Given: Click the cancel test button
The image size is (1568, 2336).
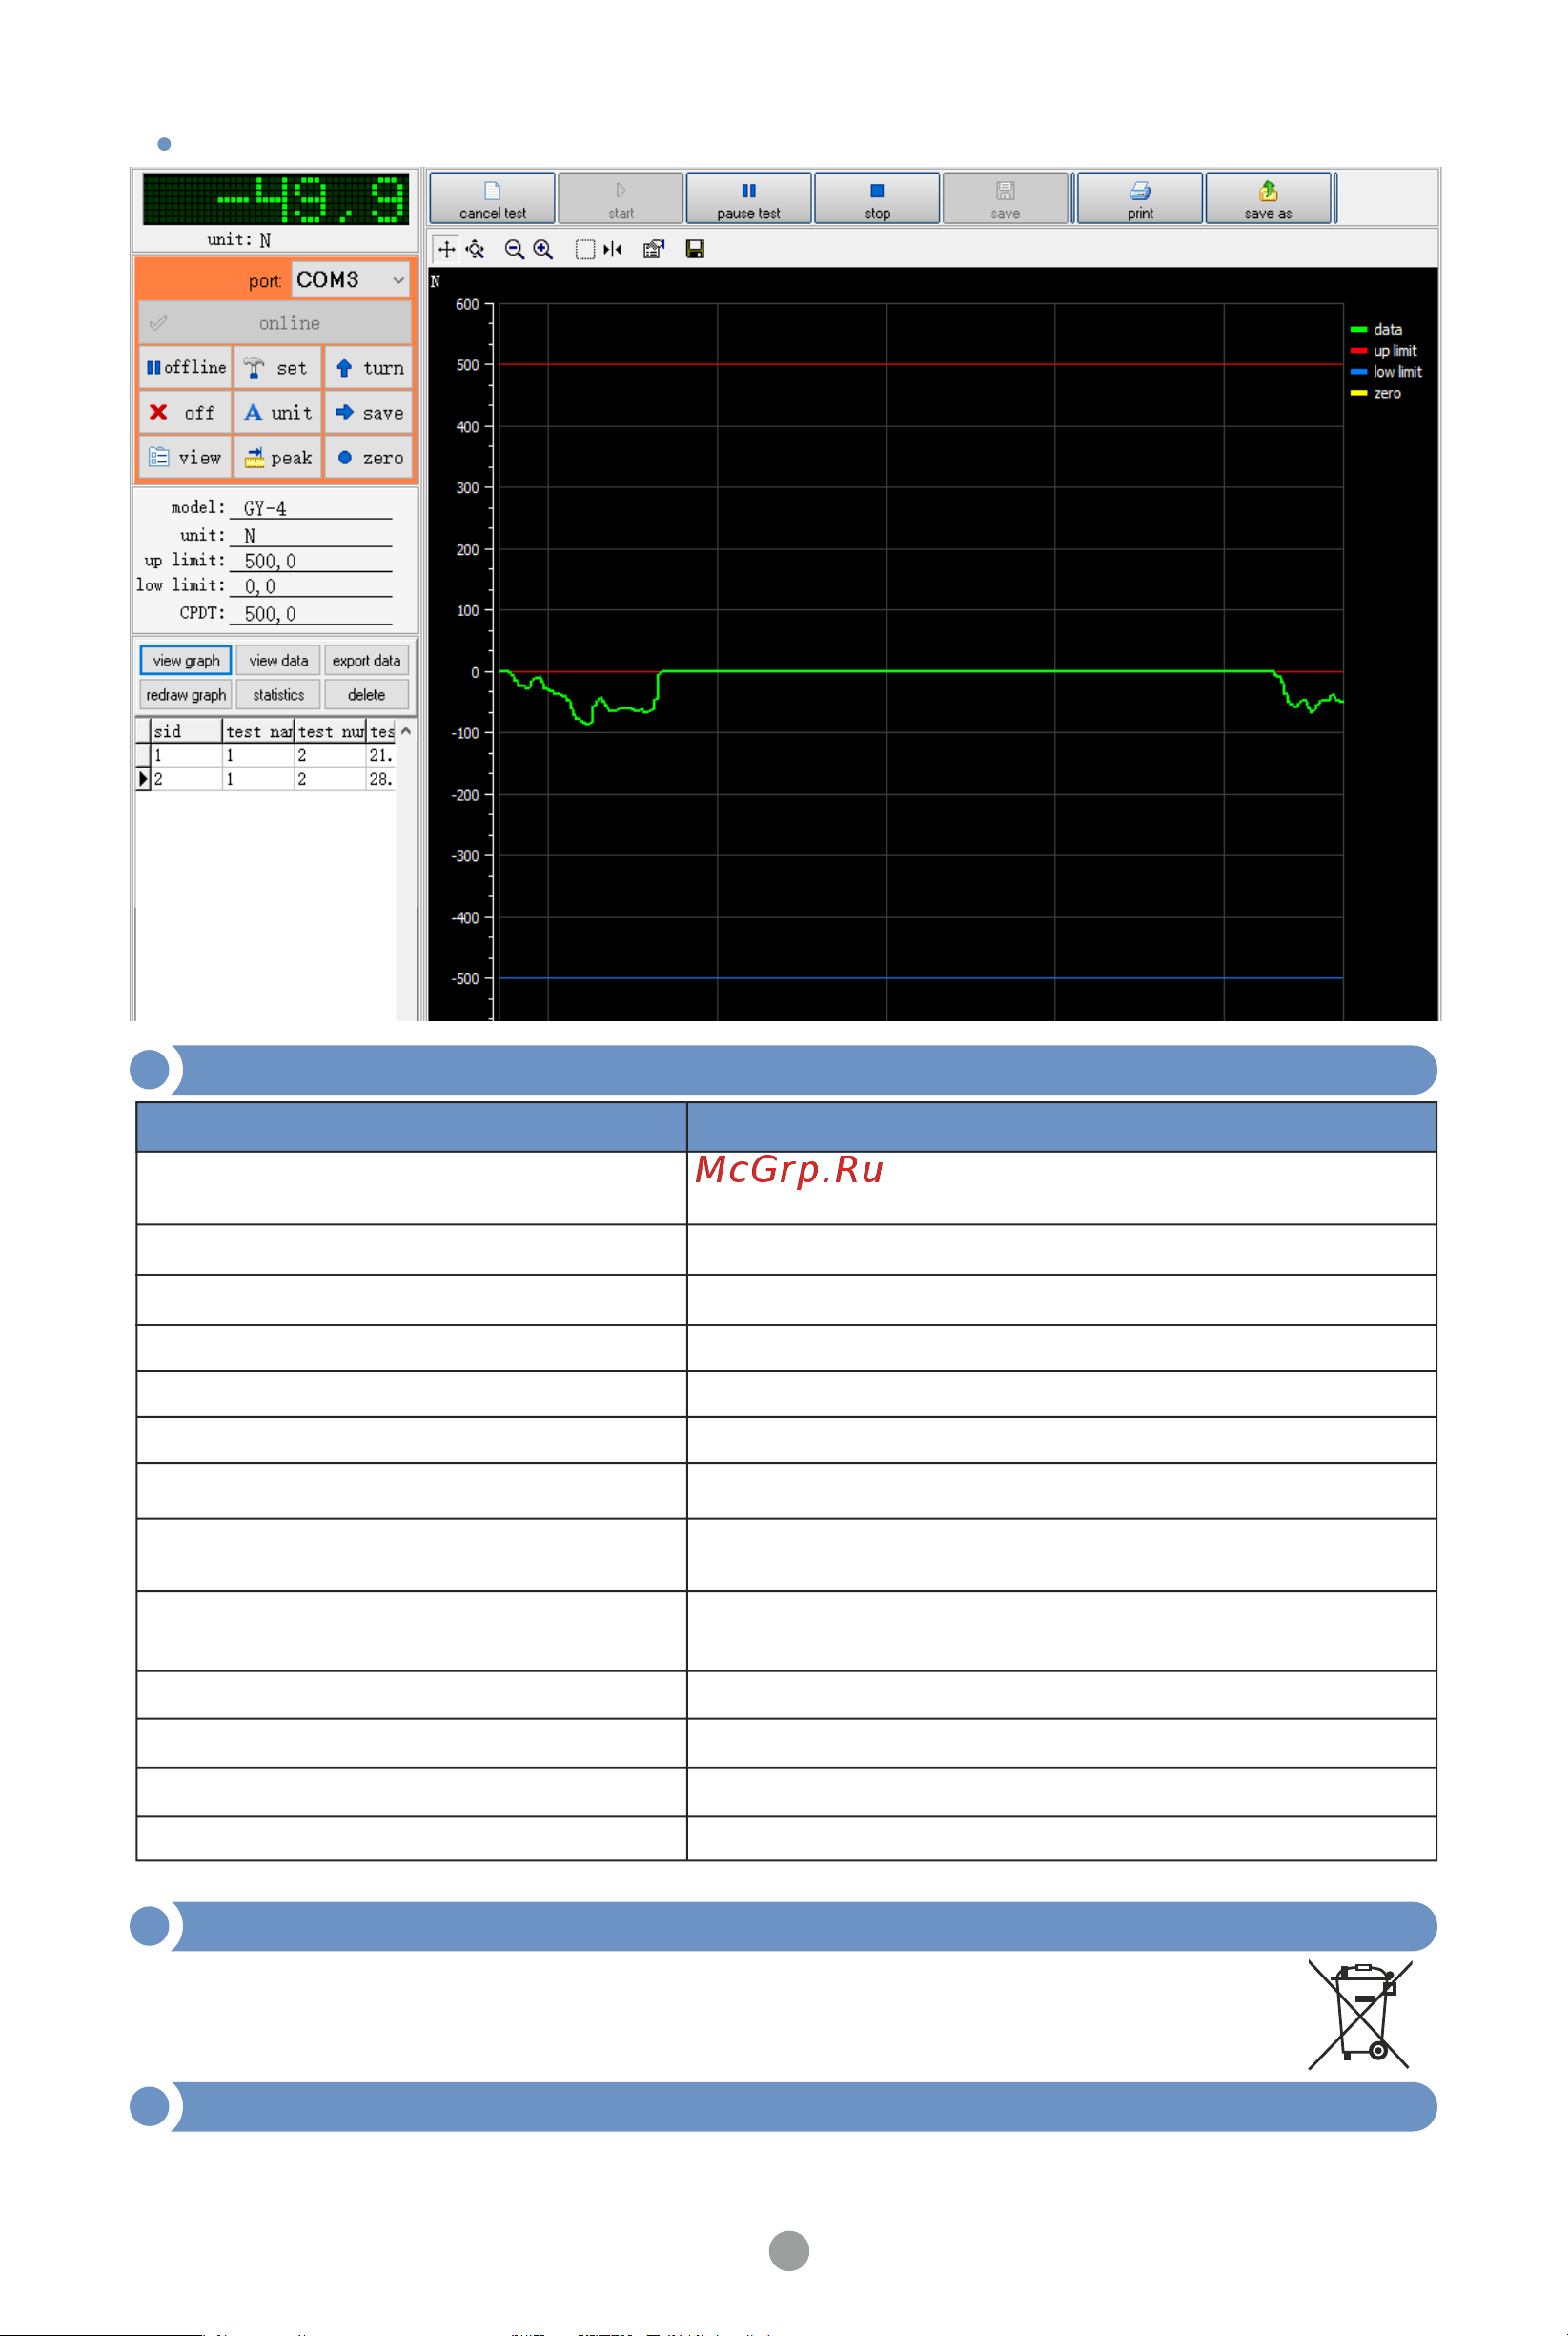Looking at the screenshot, I should coord(492,198).
